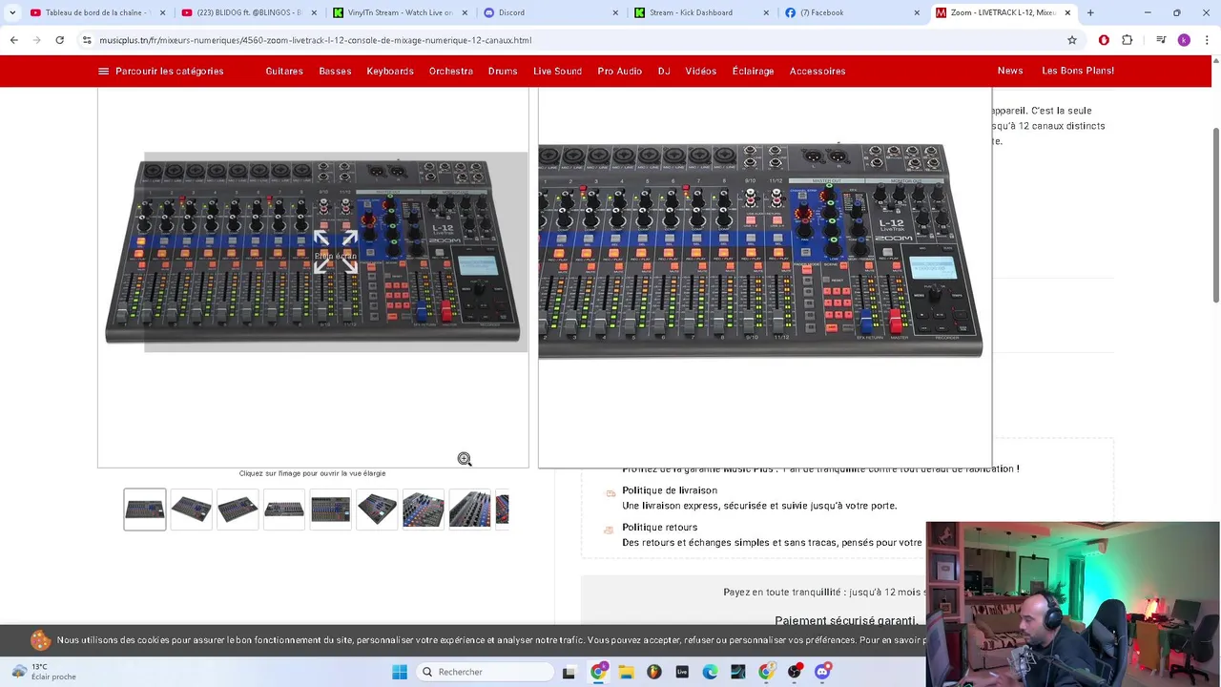Image resolution: width=1221 pixels, height=687 pixels.
Task: Open the Vidéos category
Action: [x=701, y=71]
